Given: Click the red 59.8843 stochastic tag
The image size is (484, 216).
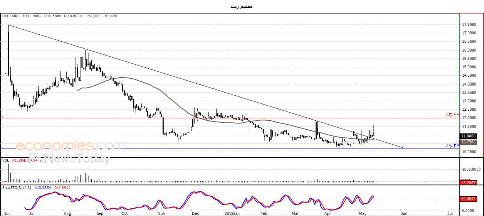Looking at the screenshot, I should click(x=469, y=199).
